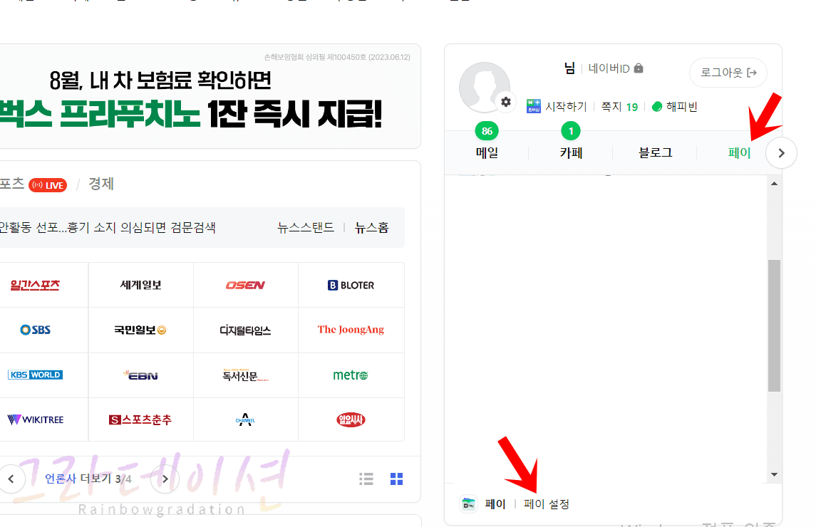Click the scrollbar down arrow in pay panel
The image size is (816, 527).
(x=775, y=474)
